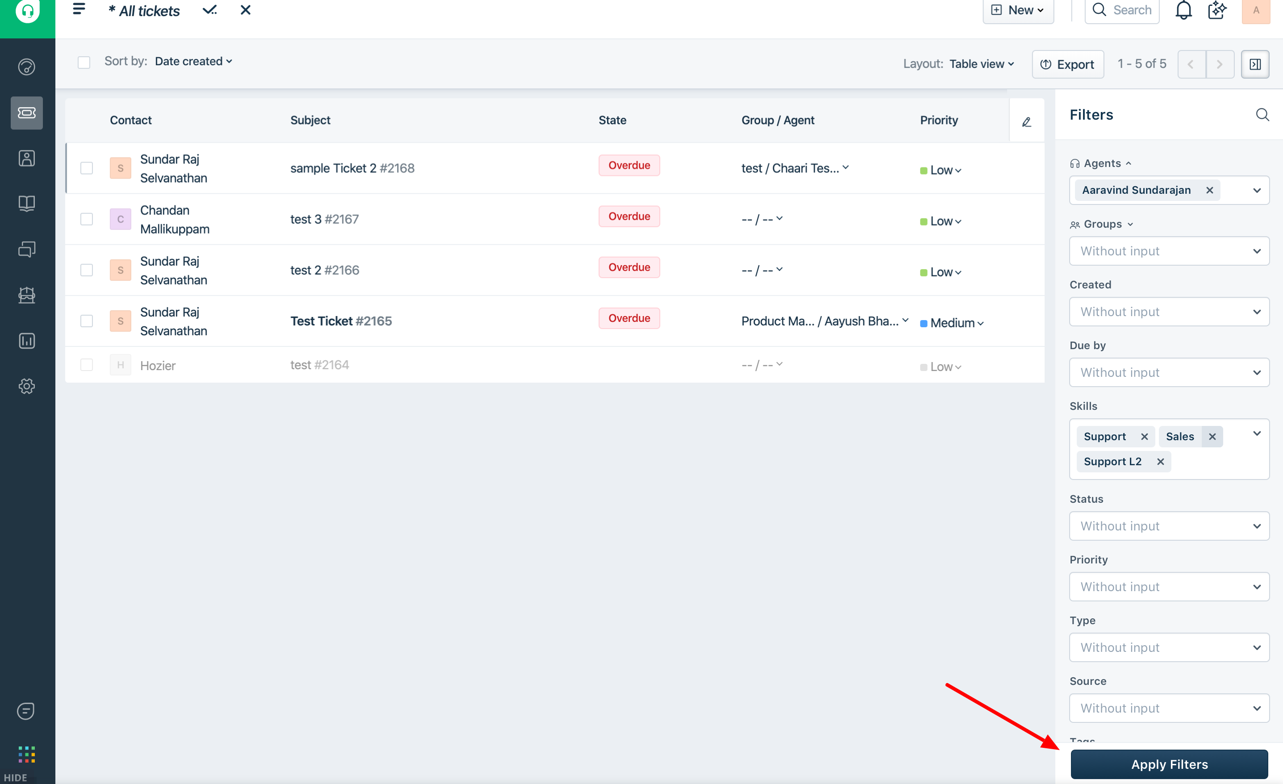This screenshot has width=1283, height=784.
Task: Click the Export button
Action: 1067,64
